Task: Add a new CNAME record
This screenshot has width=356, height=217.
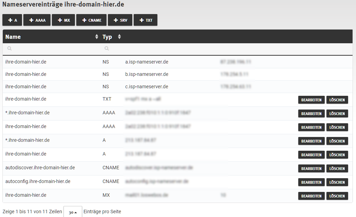Action: coord(91,20)
